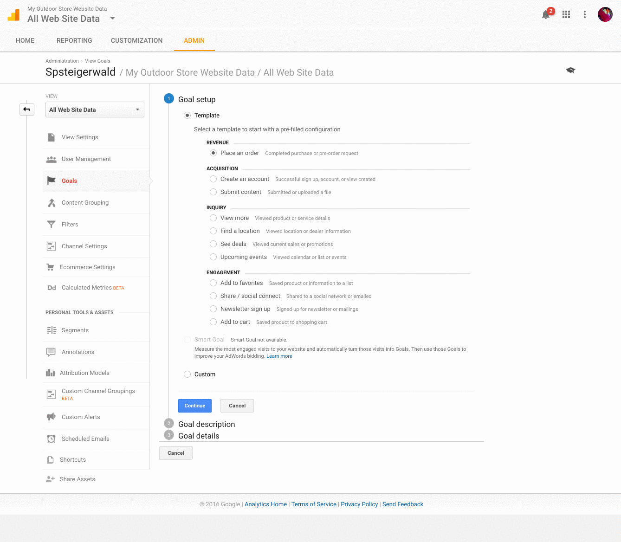The image size is (621, 542).
Task: Click the Goal setup step heading
Action: point(197,99)
